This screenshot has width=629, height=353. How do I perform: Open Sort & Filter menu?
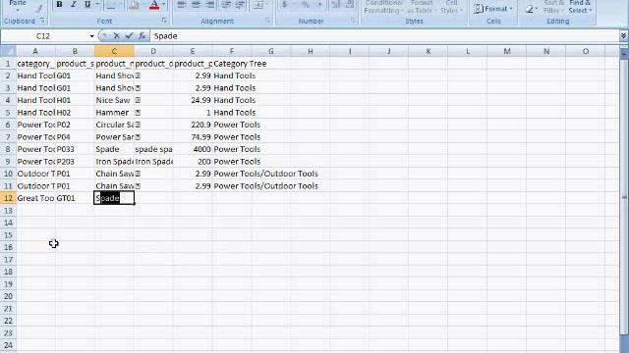(553, 7)
